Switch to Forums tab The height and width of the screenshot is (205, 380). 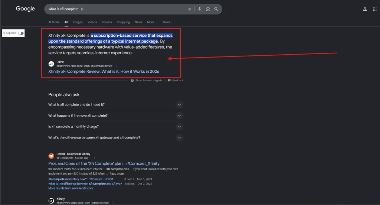point(107,22)
